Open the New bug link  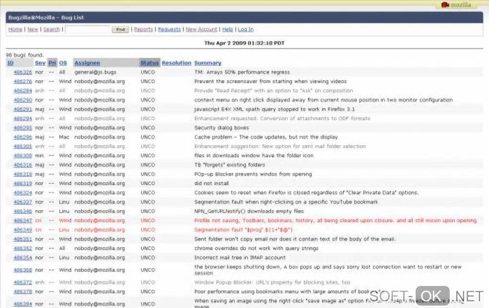[x=33, y=29]
